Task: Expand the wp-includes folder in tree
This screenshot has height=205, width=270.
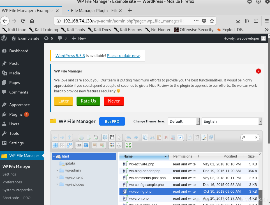Action: coord(57,184)
